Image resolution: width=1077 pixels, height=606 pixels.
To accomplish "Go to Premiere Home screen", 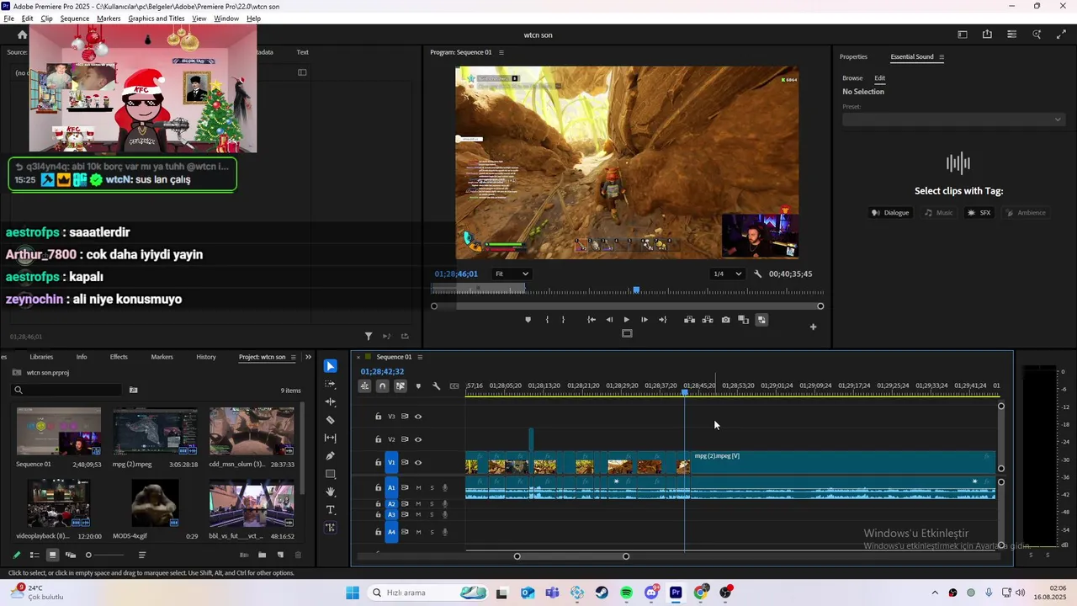I will point(23,35).
